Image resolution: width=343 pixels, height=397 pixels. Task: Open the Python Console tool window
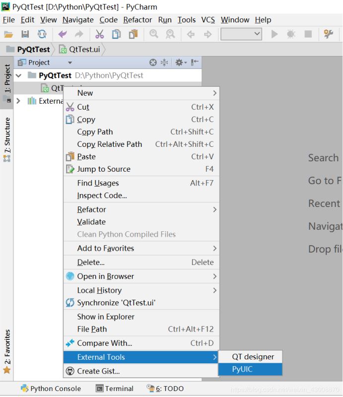[50, 389]
